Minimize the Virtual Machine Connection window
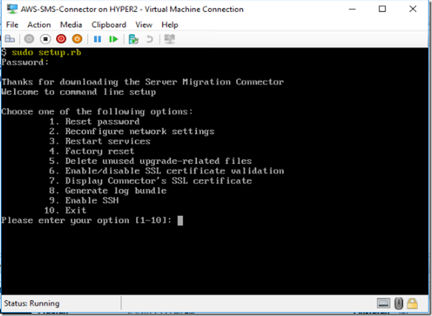 pyautogui.click(x=352, y=9)
